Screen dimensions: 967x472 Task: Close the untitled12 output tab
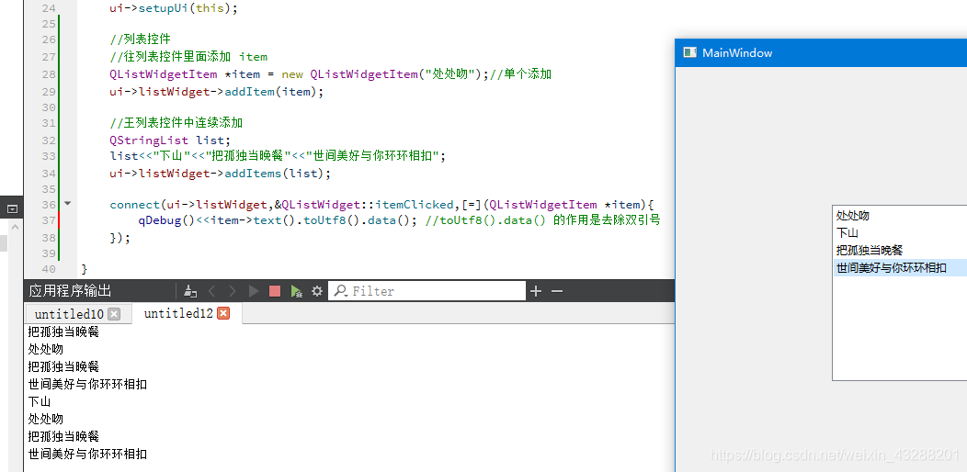(x=224, y=314)
